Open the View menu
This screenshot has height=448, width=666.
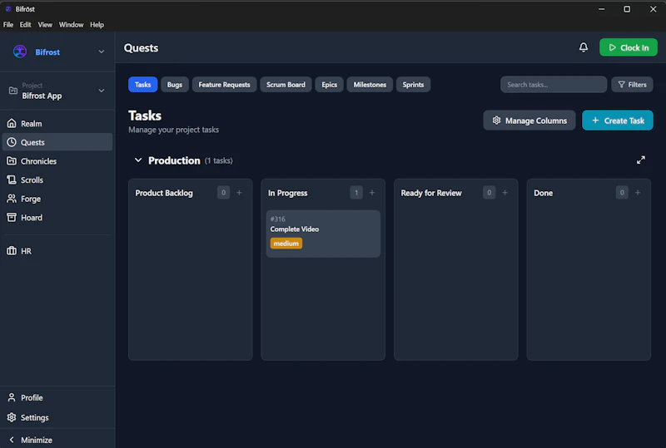click(45, 25)
